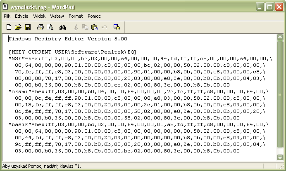The image size is (286, 171).
Task: Click the line starting '00,18,fc,ff,ff,e8'
Action: click(140, 105)
